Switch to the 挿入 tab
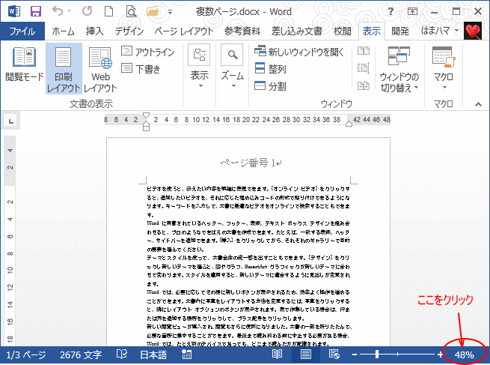 (x=95, y=31)
